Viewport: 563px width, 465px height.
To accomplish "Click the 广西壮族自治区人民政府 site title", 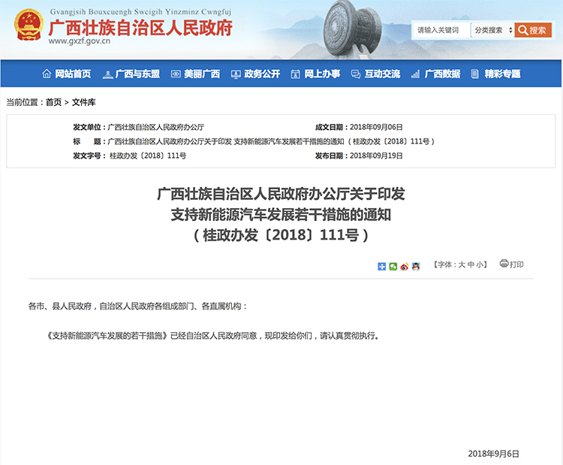I will point(140,28).
